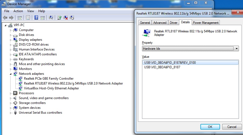Click the Uninstall device red X icon
This screenshot has width=243, height=135.
[66, 18]
